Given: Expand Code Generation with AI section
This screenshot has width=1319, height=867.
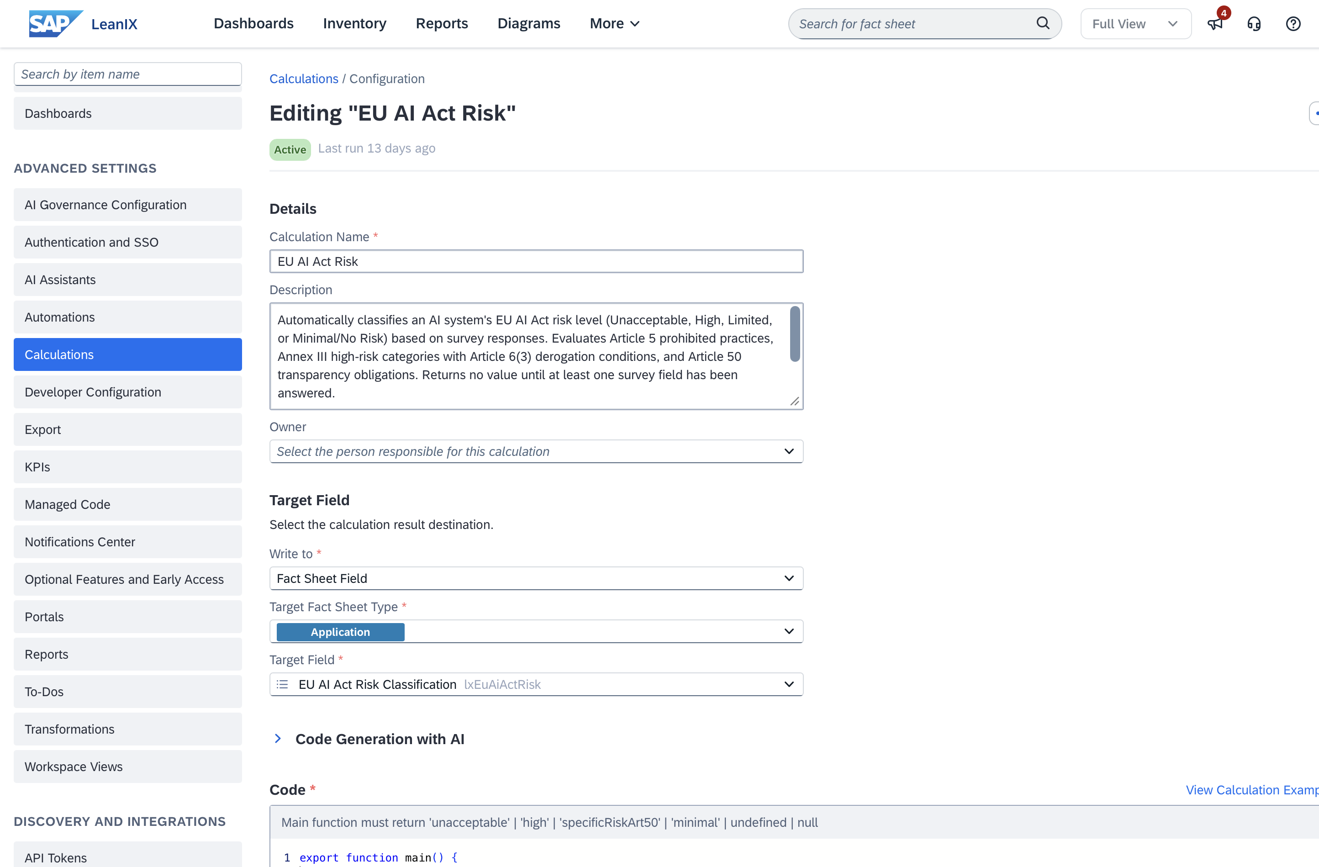Looking at the screenshot, I should pyautogui.click(x=278, y=738).
